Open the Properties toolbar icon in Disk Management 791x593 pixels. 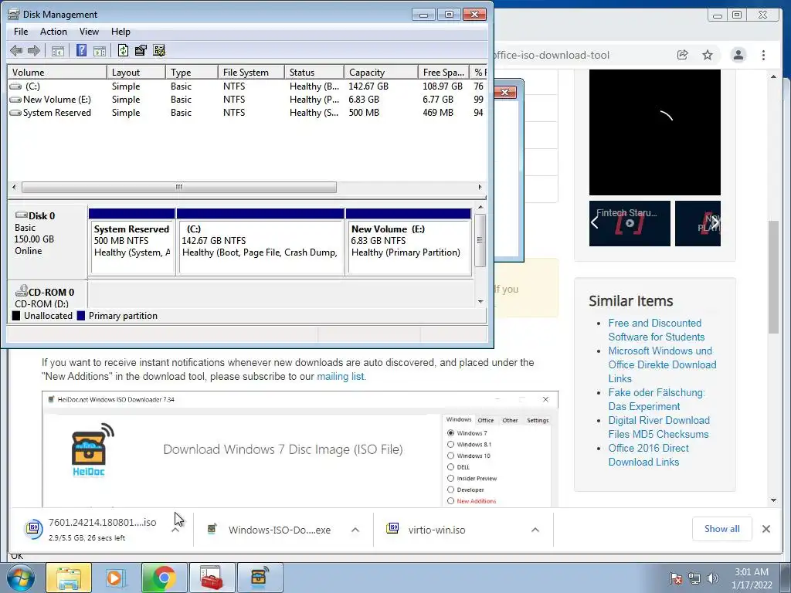[141, 50]
